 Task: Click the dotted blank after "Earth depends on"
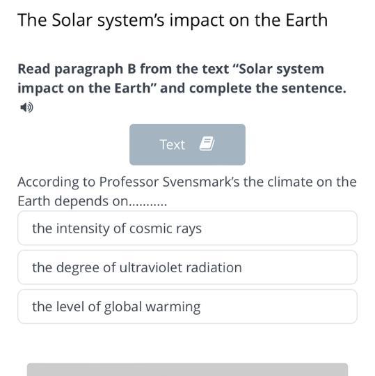148,205
